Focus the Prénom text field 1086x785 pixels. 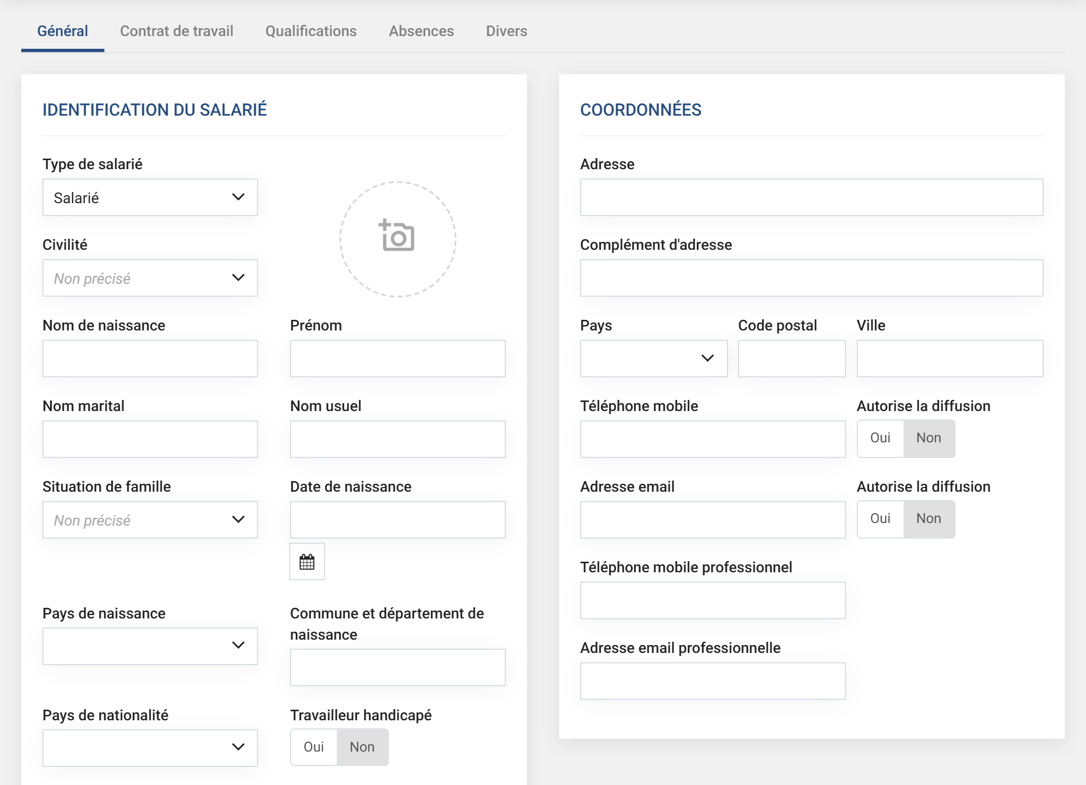pyautogui.click(x=397, y=359)
